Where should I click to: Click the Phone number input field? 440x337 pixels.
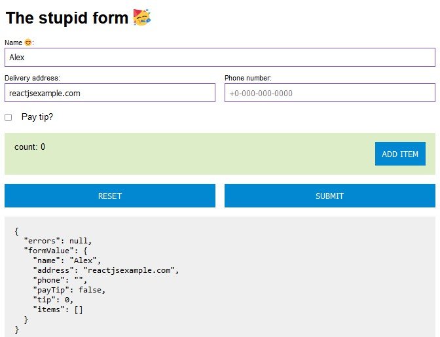(330, 92)
